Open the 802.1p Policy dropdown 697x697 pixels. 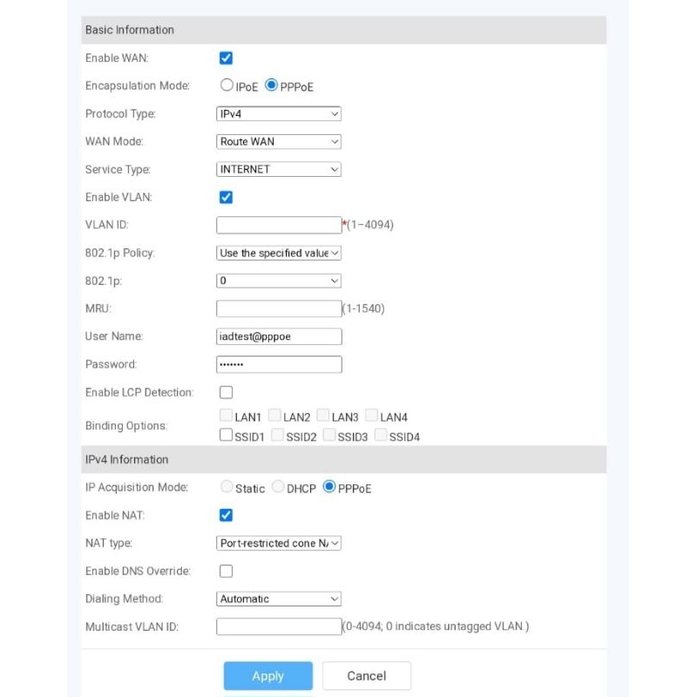point(278,254)
